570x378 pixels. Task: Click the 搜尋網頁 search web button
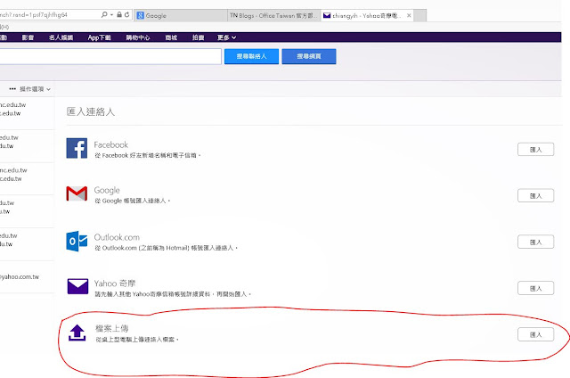(309, 56)
